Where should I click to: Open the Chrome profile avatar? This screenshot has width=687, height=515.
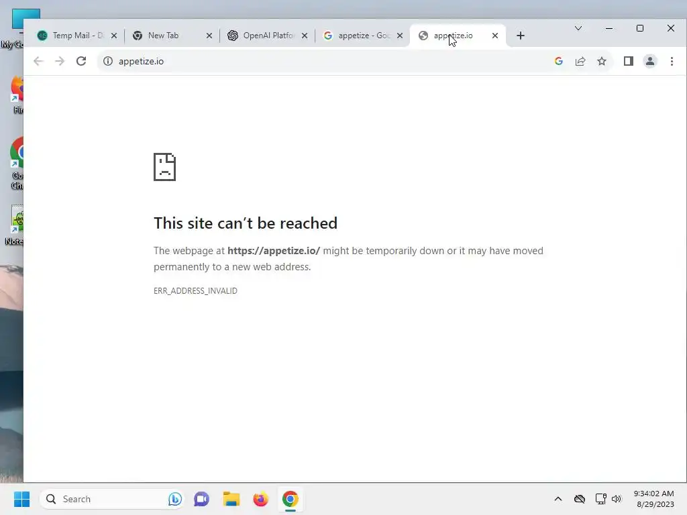pos(650,61)
